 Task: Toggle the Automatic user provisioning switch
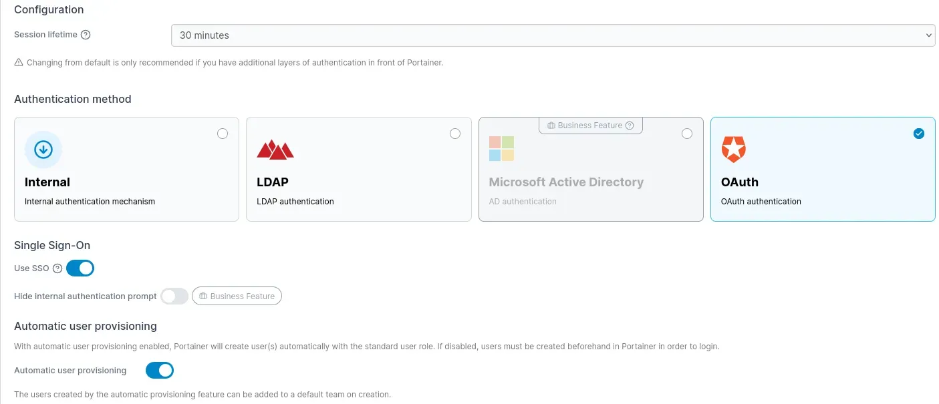pos(160,370)
